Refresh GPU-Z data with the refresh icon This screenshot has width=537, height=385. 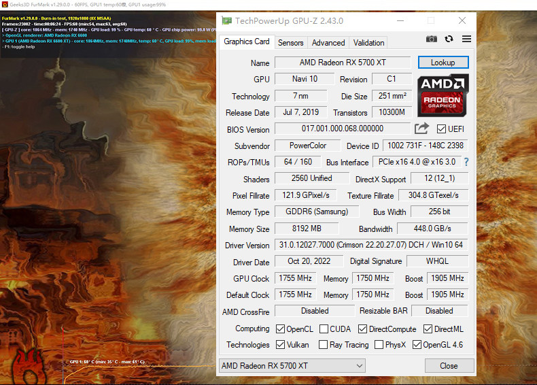tap(449, 39)
